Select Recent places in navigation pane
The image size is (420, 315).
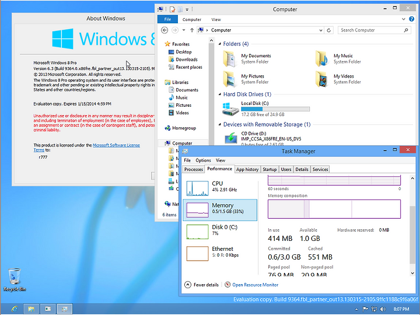(x=185, y=67)
